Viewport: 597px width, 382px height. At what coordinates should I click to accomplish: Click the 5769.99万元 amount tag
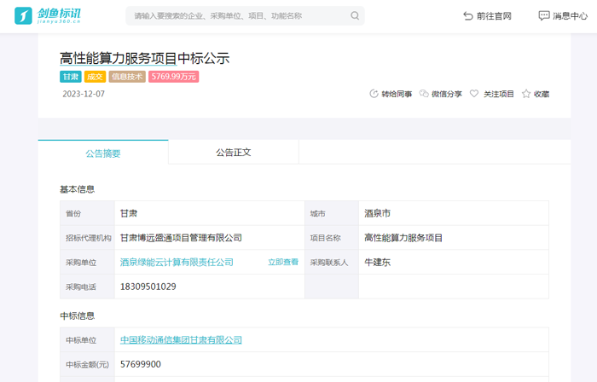pyautogui.click(x=174, y=77)
